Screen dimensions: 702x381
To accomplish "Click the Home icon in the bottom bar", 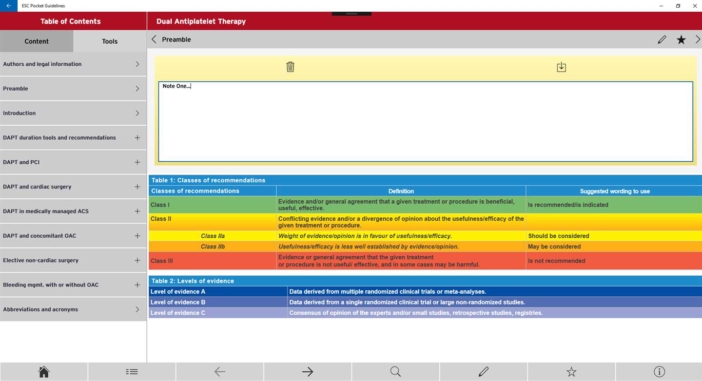I will [x=44, y=372].
